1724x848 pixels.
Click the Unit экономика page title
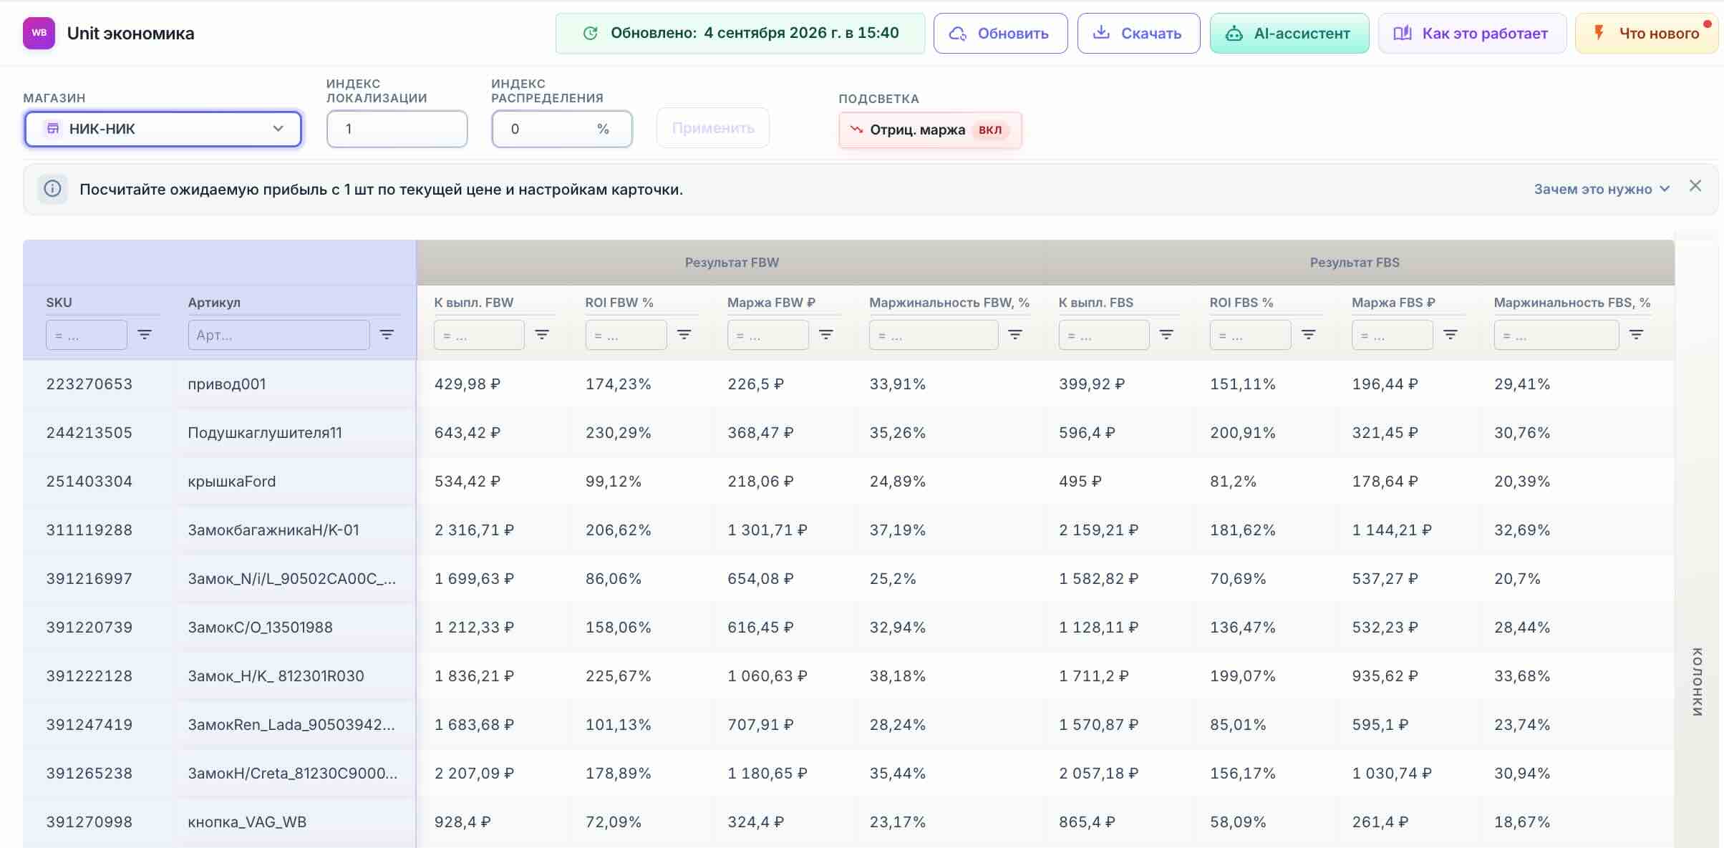click(x=130, y=33)
